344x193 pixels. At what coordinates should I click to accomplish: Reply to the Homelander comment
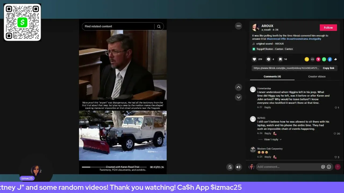click(267, 107)
